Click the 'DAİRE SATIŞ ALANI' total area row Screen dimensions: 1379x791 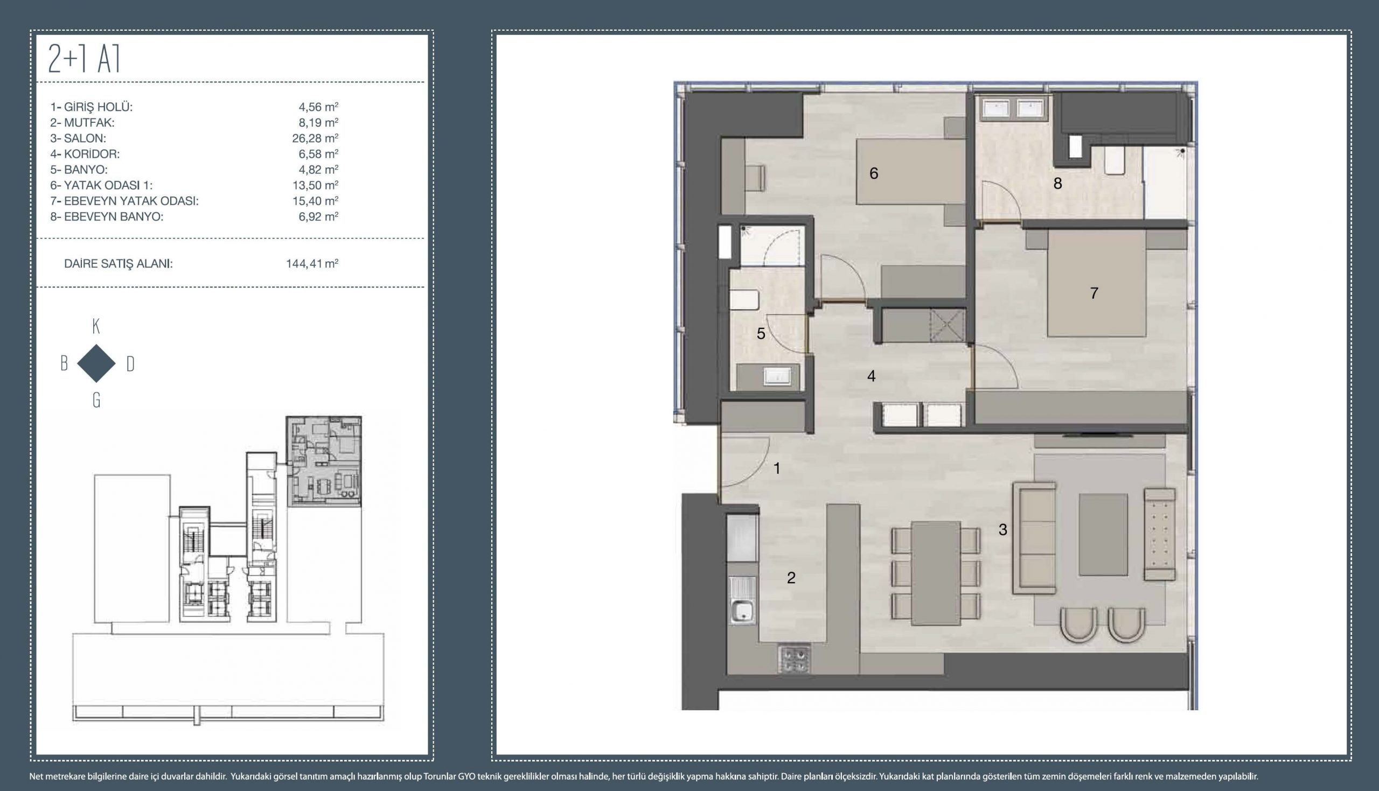coord(119,263)
